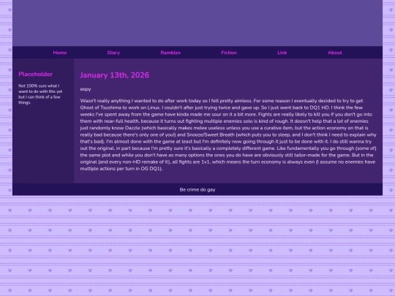Click the January 13th, 2026 heading
The width and height of the screenshot is (395, 296).
(115, 75)
